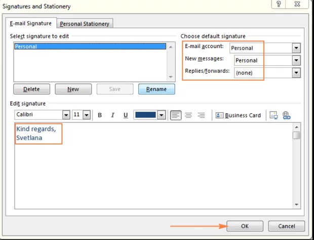
Task: Click the 'Svetlana' text line
Action: 29,138
